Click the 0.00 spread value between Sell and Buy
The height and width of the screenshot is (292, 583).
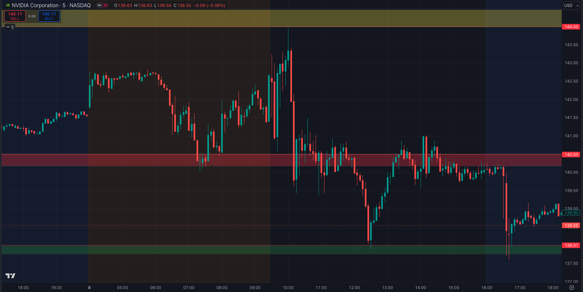point(32,16)
